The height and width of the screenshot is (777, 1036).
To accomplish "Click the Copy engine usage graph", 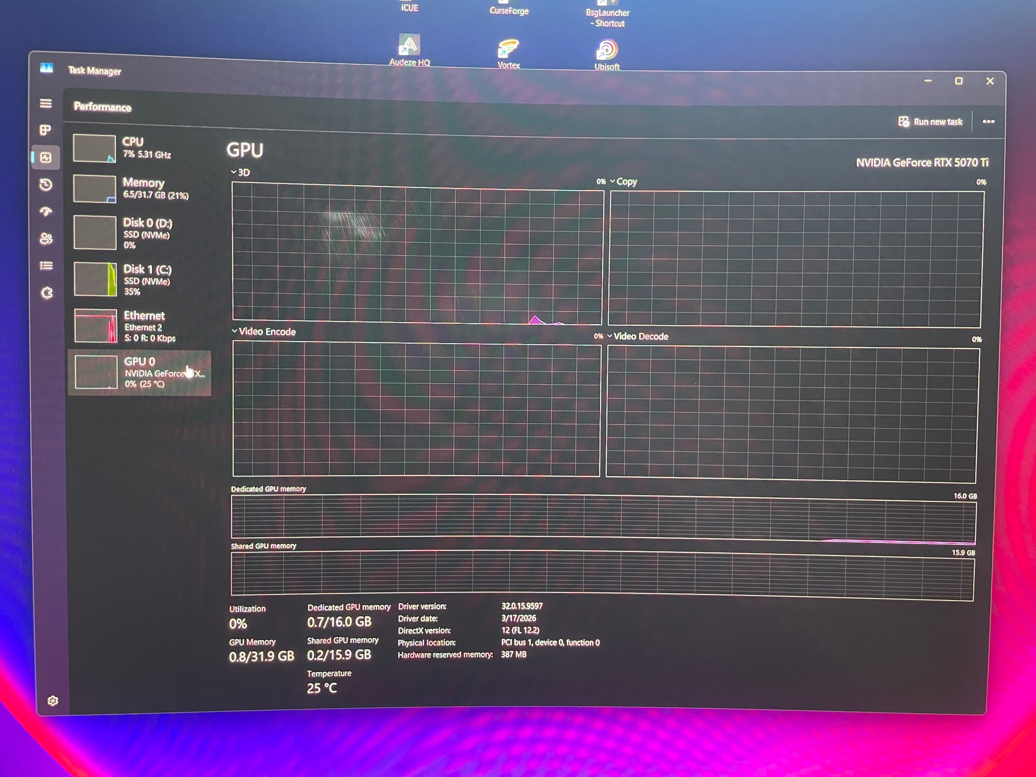I will [x=795, y=259].
